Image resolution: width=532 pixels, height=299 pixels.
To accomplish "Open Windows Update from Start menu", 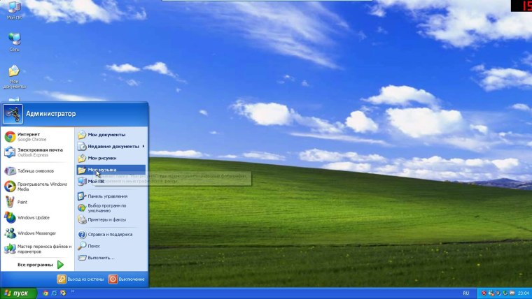I will point(37,217).
